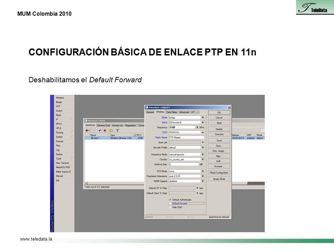The image size is (334, 251).
Task: Open the Security Profile dropdown
Action: coord(203,147)
